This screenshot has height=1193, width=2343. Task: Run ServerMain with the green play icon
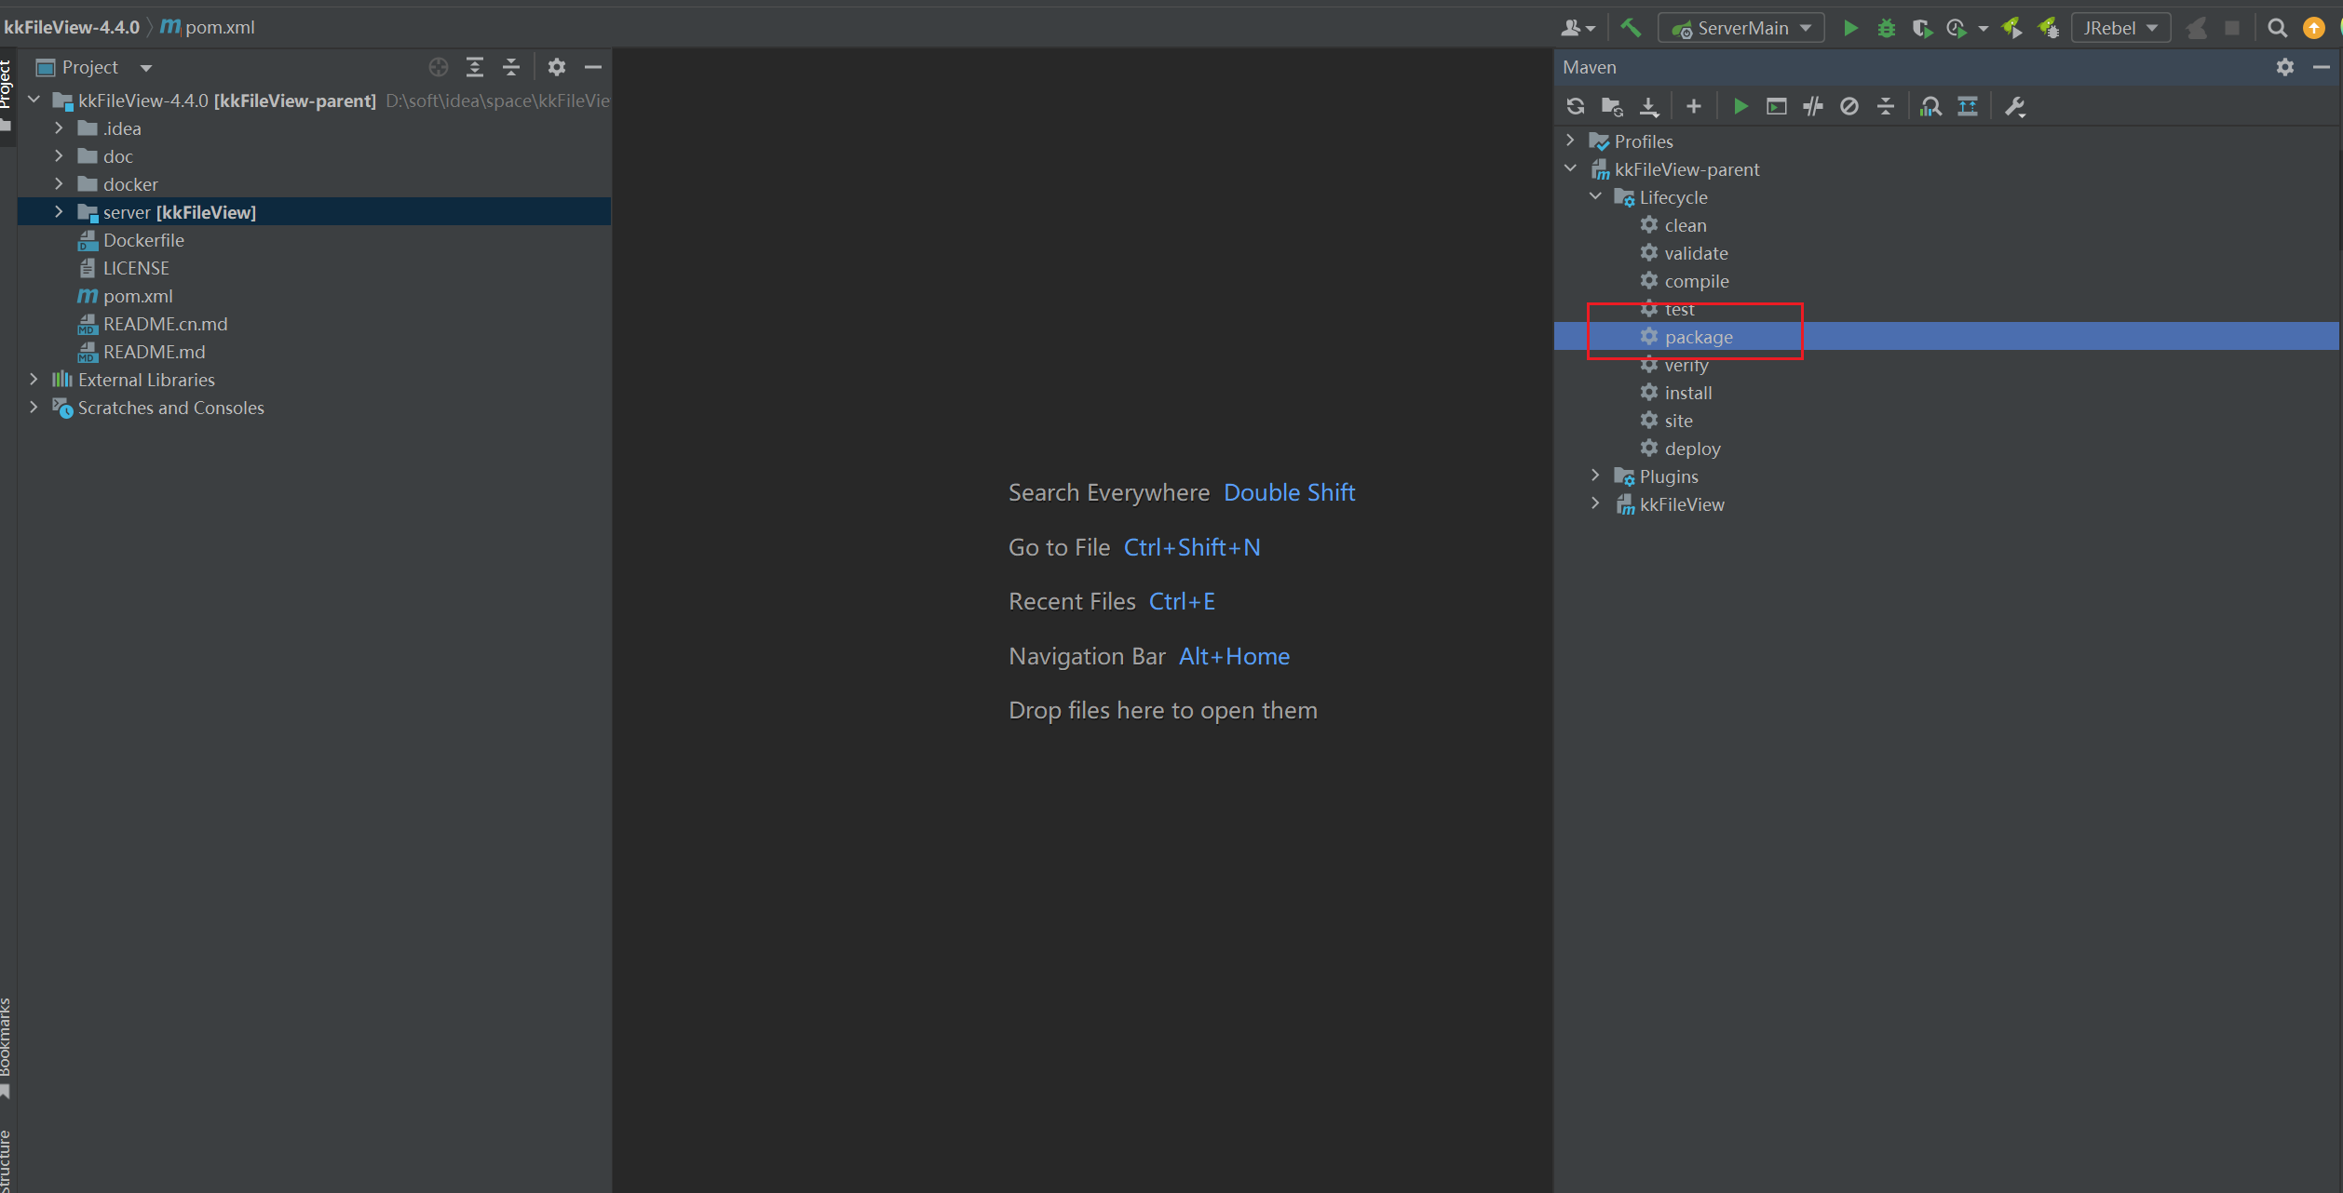click(1850, 28)
